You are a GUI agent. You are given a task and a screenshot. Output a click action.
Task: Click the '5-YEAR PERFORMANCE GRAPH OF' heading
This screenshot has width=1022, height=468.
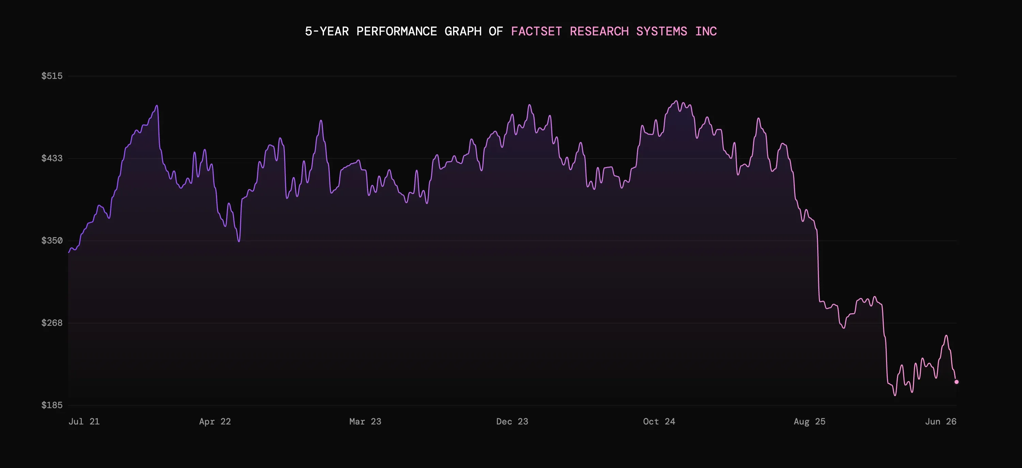404,31
